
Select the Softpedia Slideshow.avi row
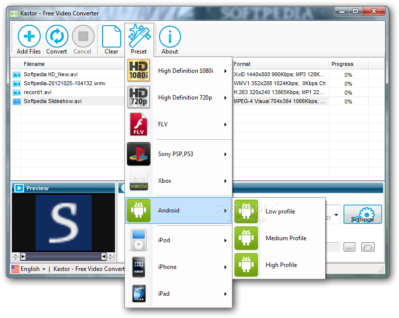pyautogui.click(x=67, y=101)
